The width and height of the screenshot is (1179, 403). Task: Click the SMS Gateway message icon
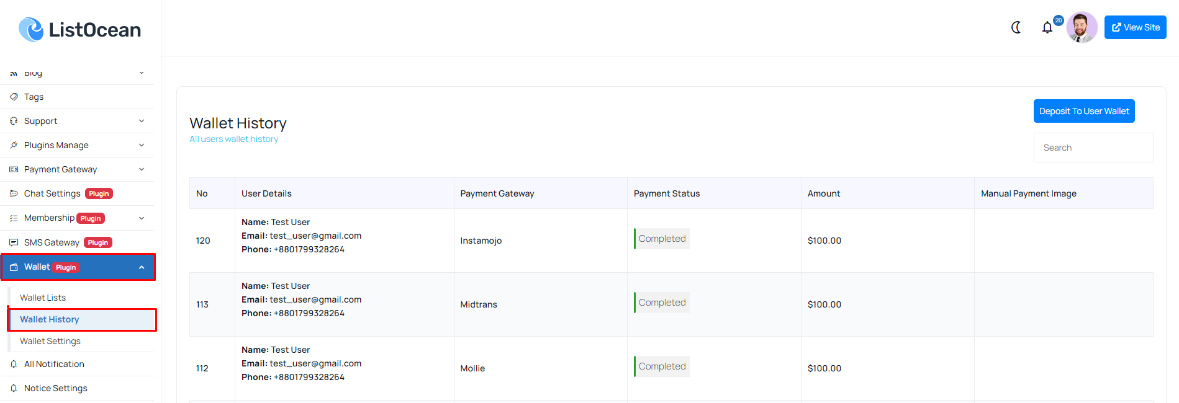click(14, 242)
